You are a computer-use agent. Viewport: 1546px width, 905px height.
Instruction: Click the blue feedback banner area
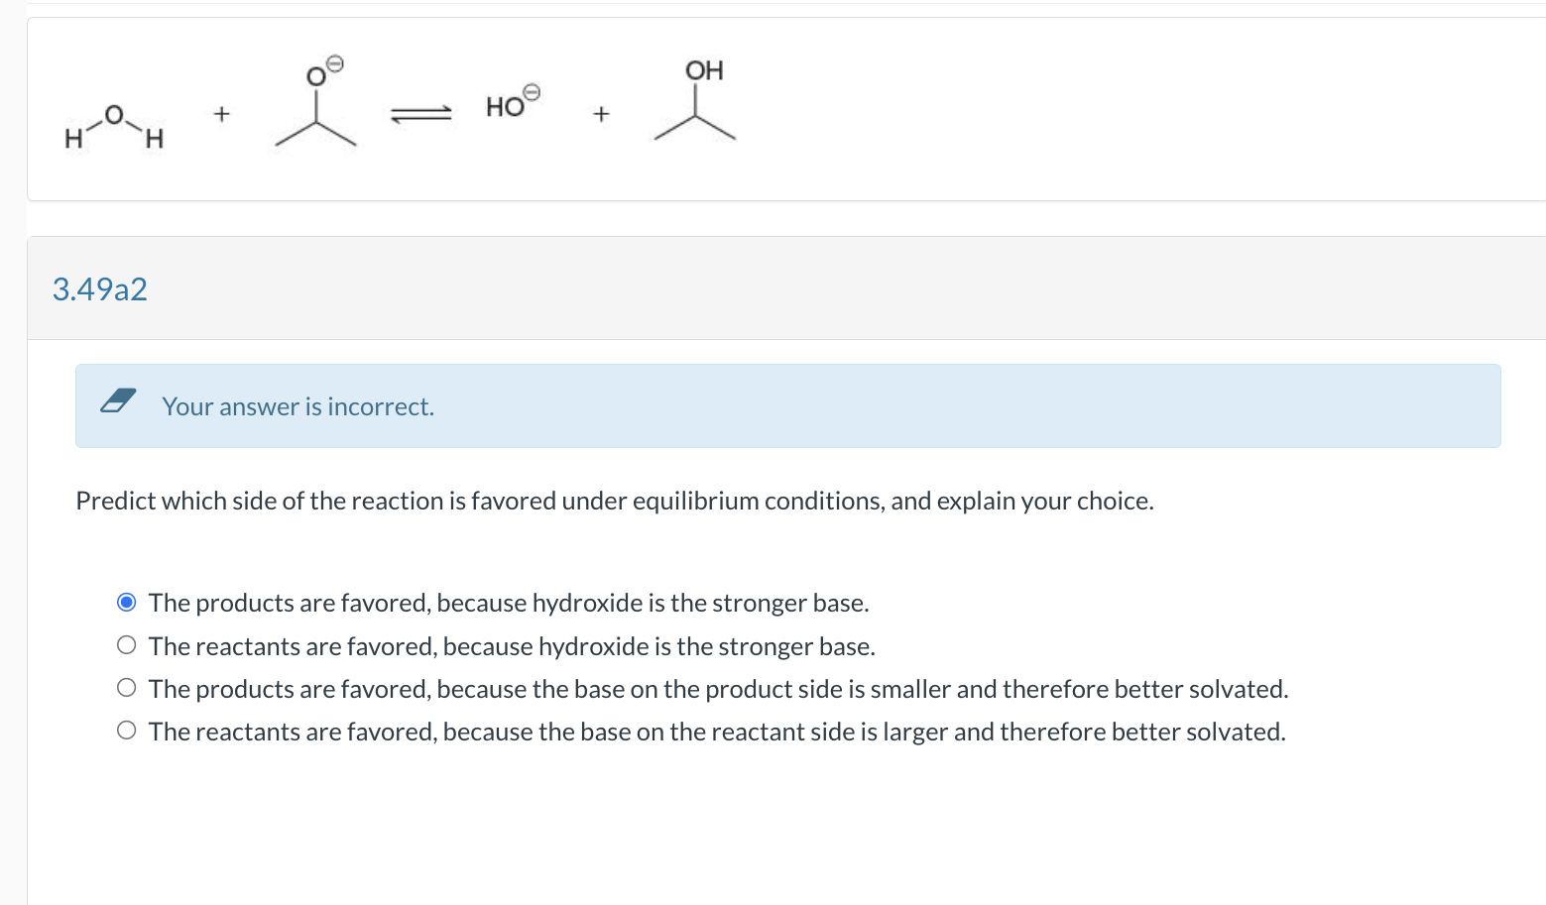click(x=788, y=406)
